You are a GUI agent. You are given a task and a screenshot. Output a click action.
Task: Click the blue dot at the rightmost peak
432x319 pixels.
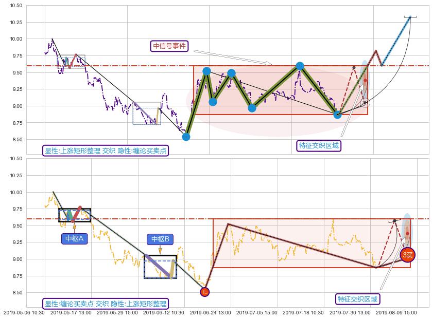[300, 66]
